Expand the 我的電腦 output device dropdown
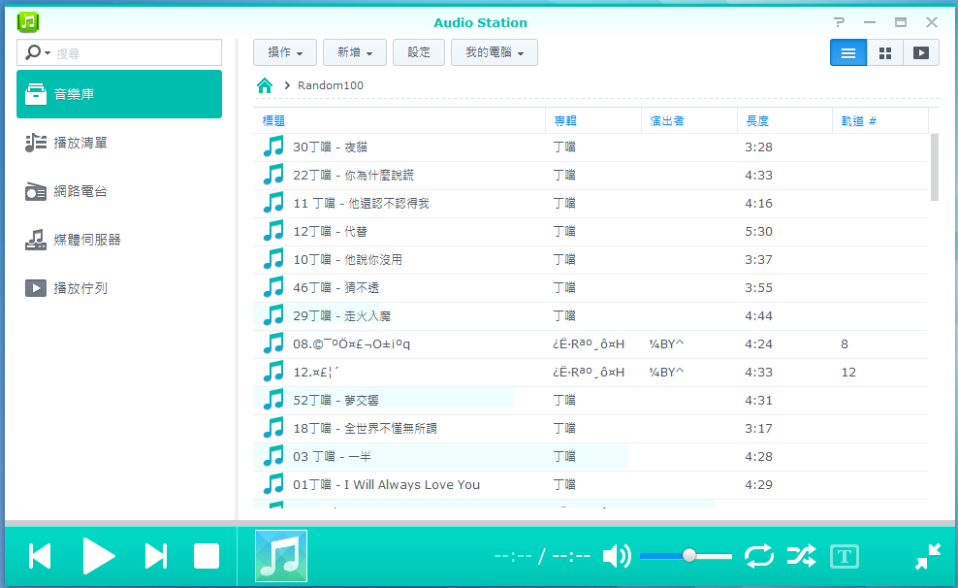Image resolution: width=958 pixels, height=588 pixels. [495, 52]
